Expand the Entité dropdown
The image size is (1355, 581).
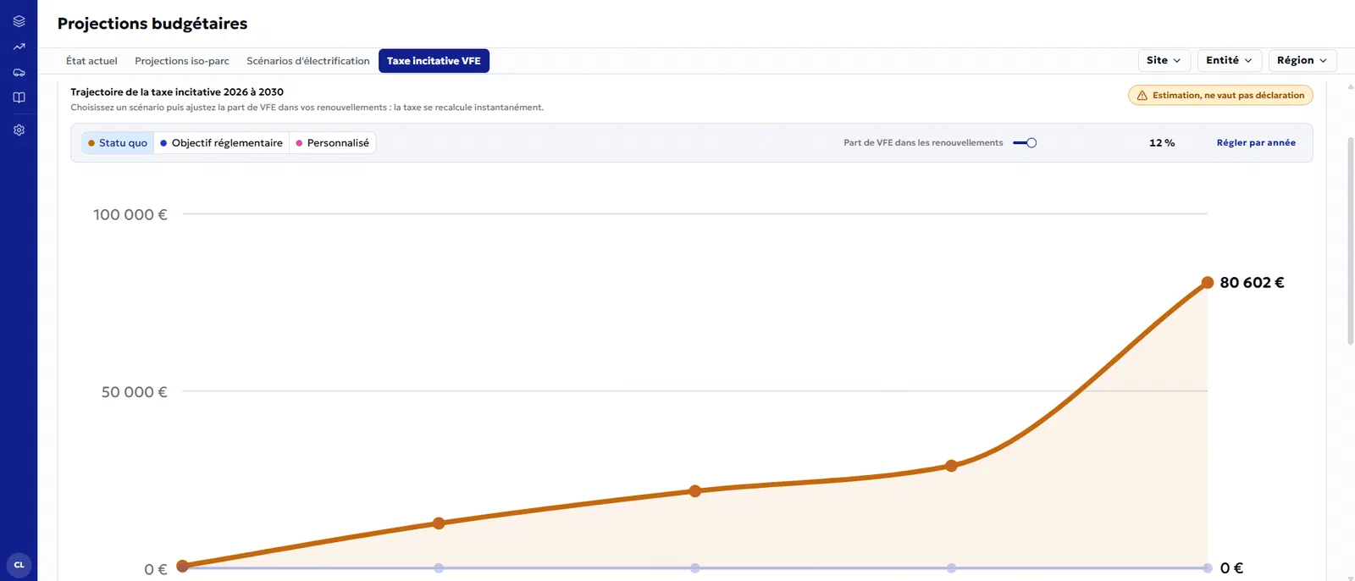(x=1229, y=60)
